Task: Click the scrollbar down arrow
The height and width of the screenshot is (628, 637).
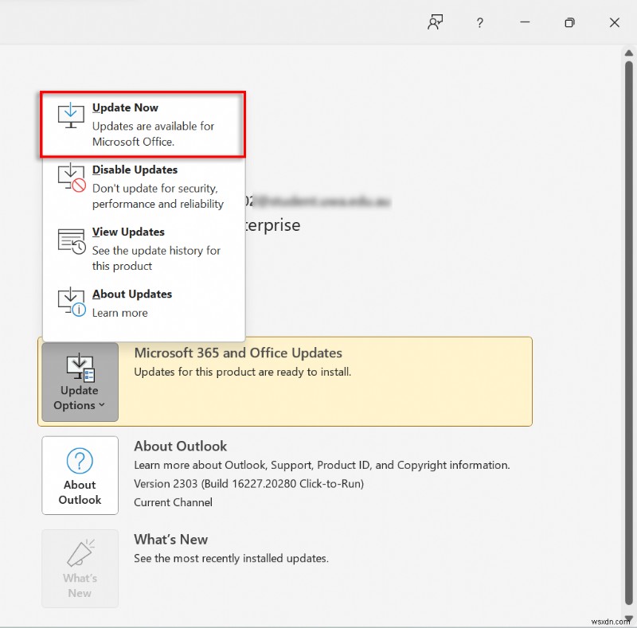Action: [x=628, y=618]
